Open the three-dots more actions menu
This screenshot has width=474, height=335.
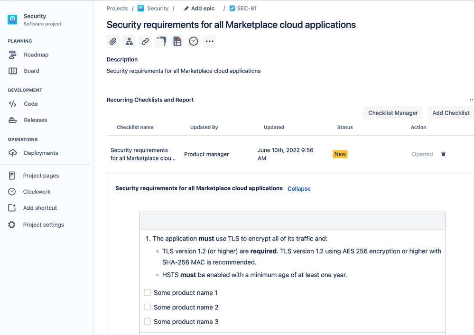click(210, 41)
